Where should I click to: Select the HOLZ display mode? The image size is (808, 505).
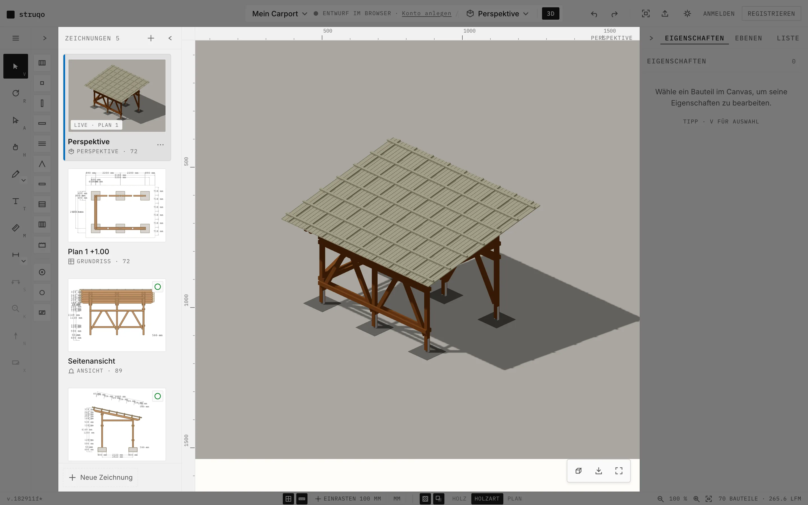[x=460, y=499]
